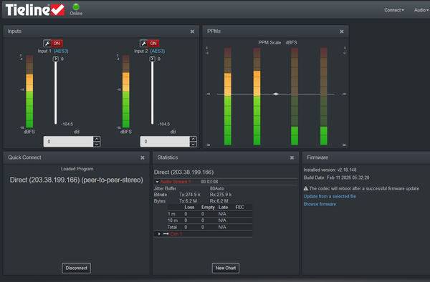
Task: Click the green Online status indicator
Action: click(x=76, y=7)
